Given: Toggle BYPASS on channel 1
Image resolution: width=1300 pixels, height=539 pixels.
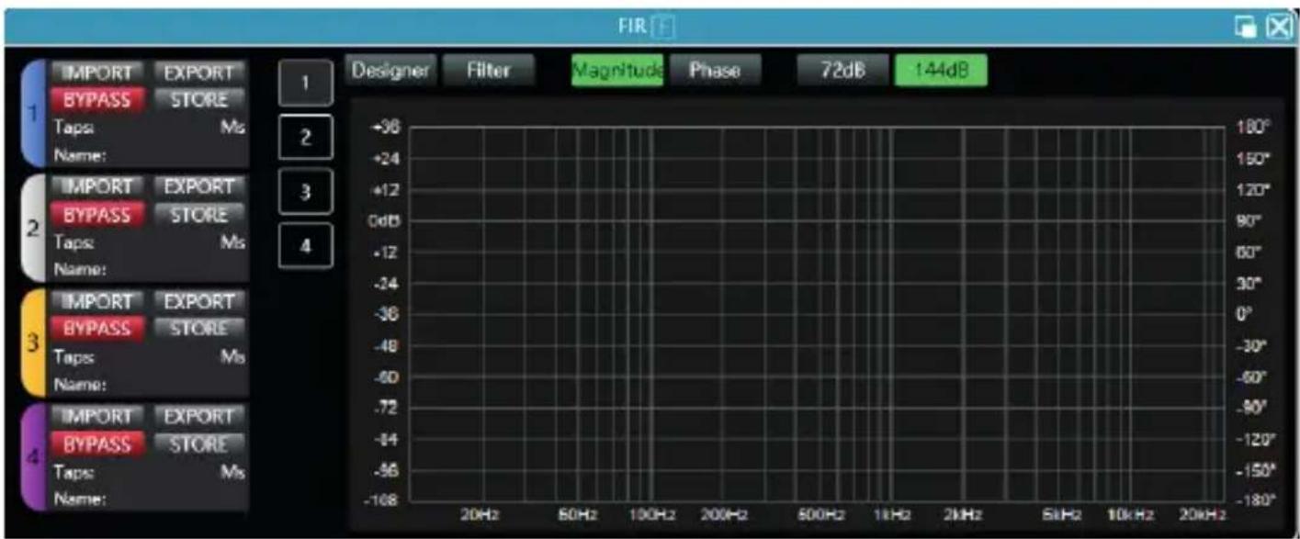Looking at the screenshot, I should pyautogui.click(x=96, y=99).
